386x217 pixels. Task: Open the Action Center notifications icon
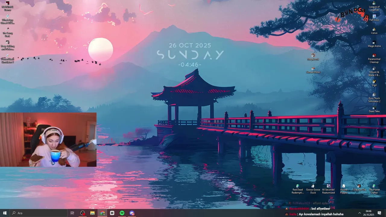[379, 213]
